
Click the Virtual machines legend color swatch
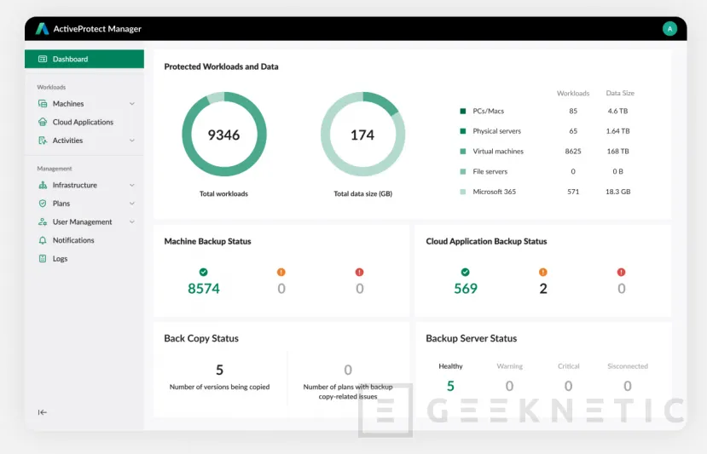tap(462, 152)
